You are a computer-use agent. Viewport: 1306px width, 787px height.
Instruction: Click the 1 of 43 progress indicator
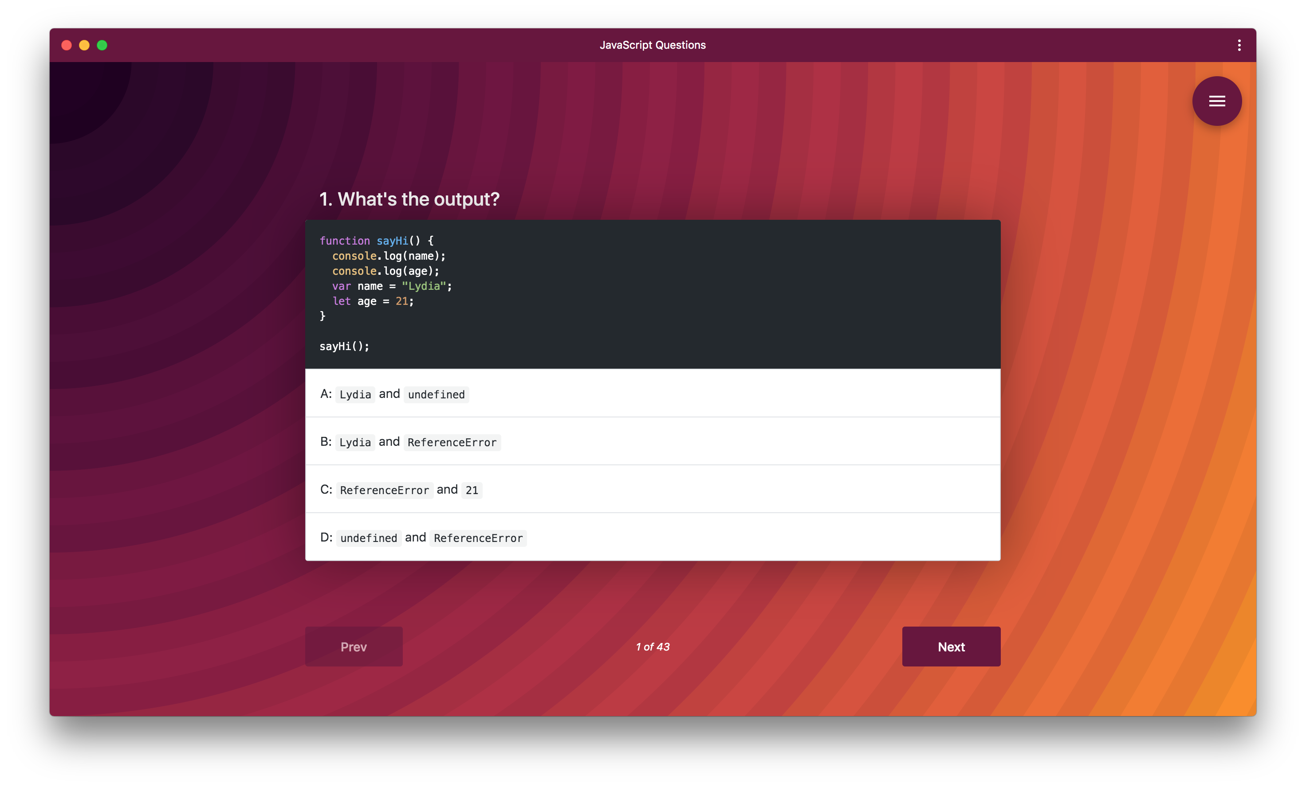pos(652,646)
